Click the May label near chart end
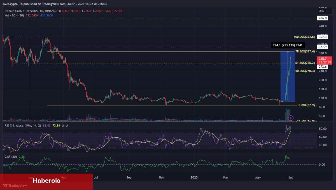The width and height of the screenshot is (336, 190). point(258,177)
